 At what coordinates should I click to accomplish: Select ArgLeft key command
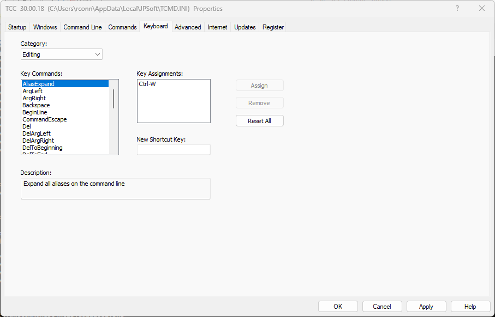tap(65, 91)
